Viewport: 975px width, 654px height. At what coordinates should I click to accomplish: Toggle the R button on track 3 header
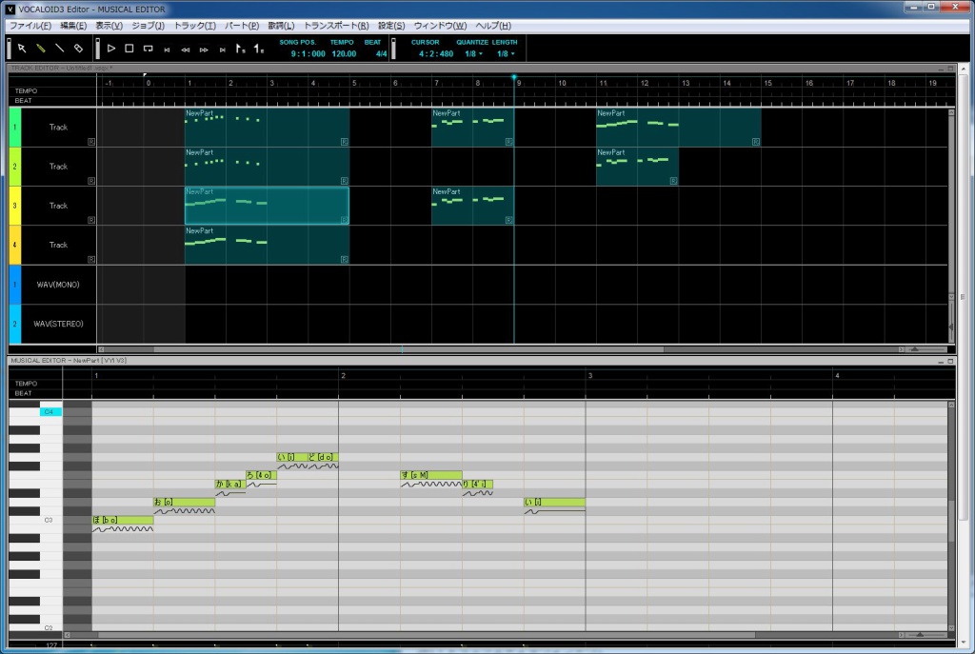tap(90, 220)
